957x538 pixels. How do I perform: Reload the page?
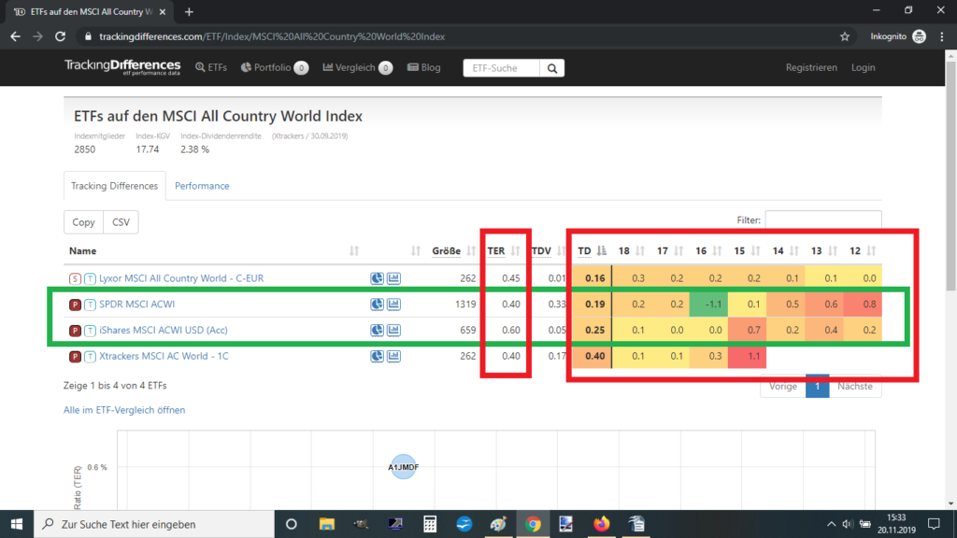tap(61, 36)
